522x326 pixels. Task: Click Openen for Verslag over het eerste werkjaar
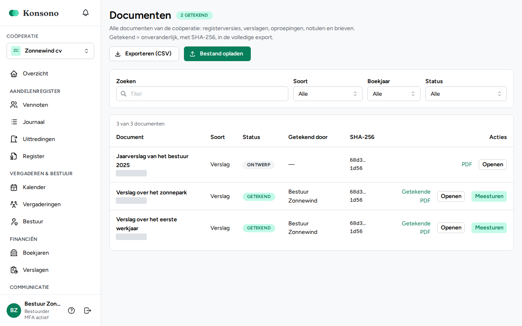point(451,228)
